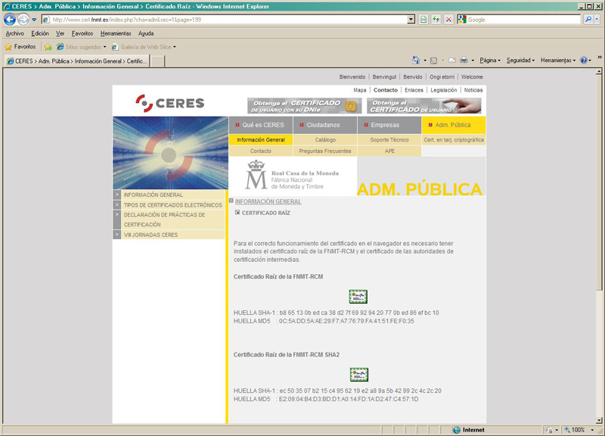Open Sitios sugeridos dropdown
The image size is (605, 436).
click(x=82, y=47)
